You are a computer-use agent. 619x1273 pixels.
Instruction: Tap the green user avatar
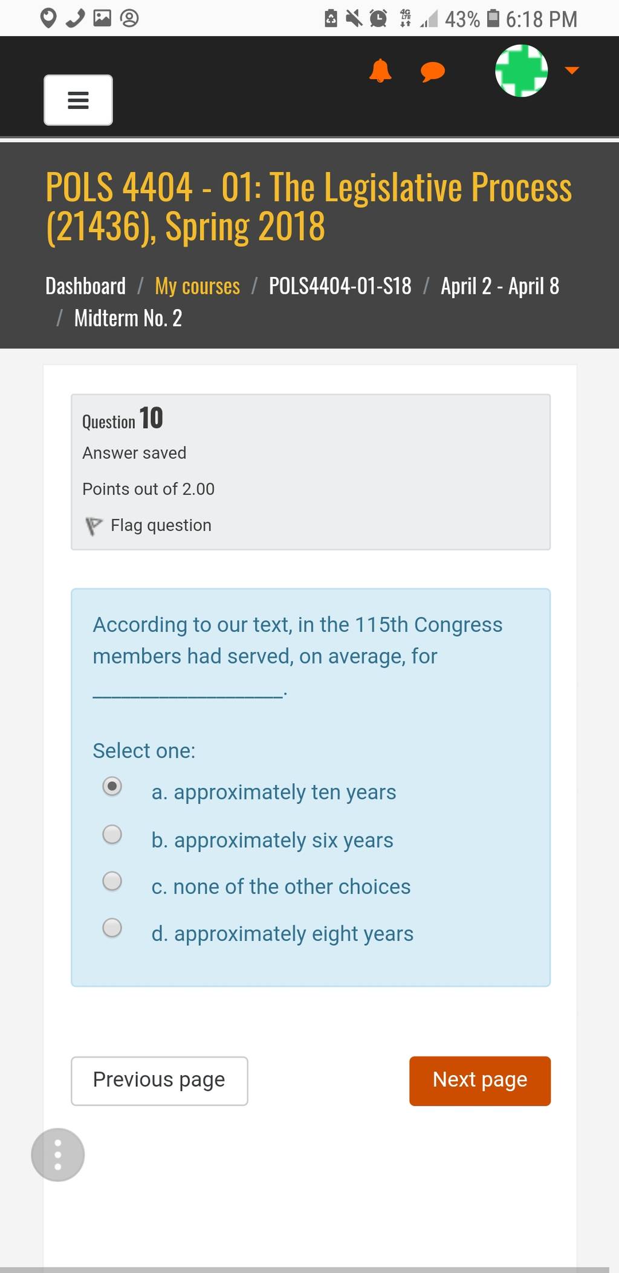tap(522, 71)
